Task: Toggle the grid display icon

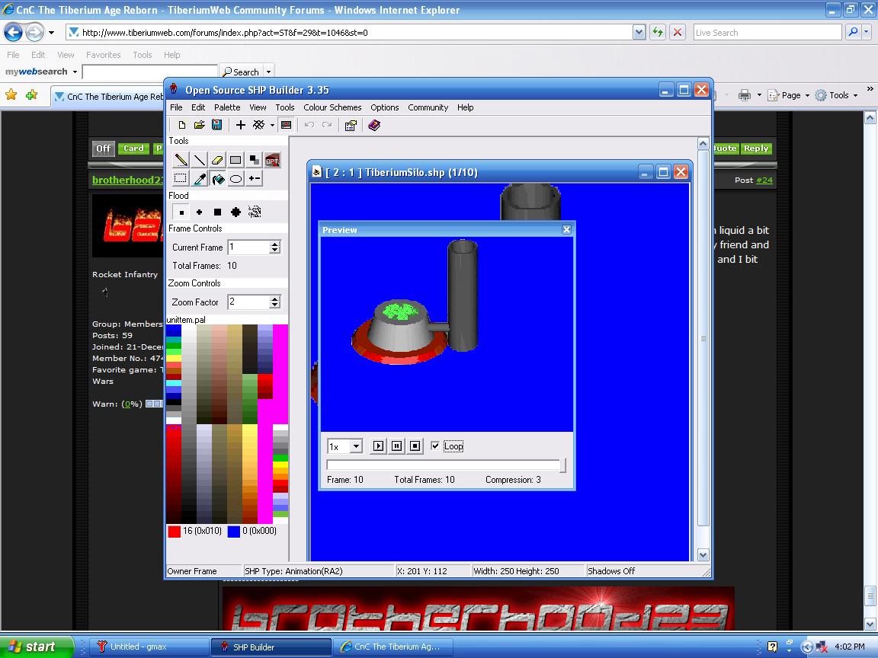Action: tap(258, 126)
